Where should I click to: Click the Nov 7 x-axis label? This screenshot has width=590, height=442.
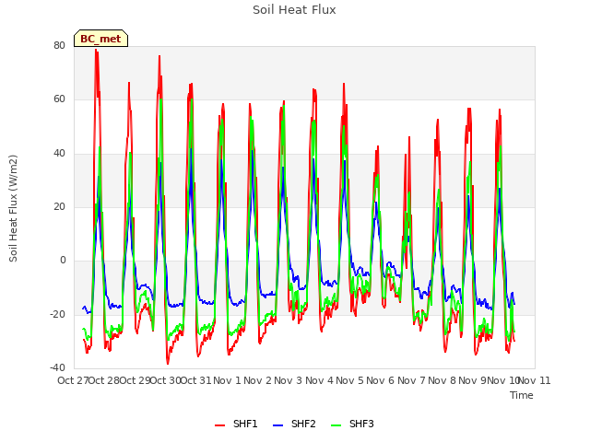(411, 380)
